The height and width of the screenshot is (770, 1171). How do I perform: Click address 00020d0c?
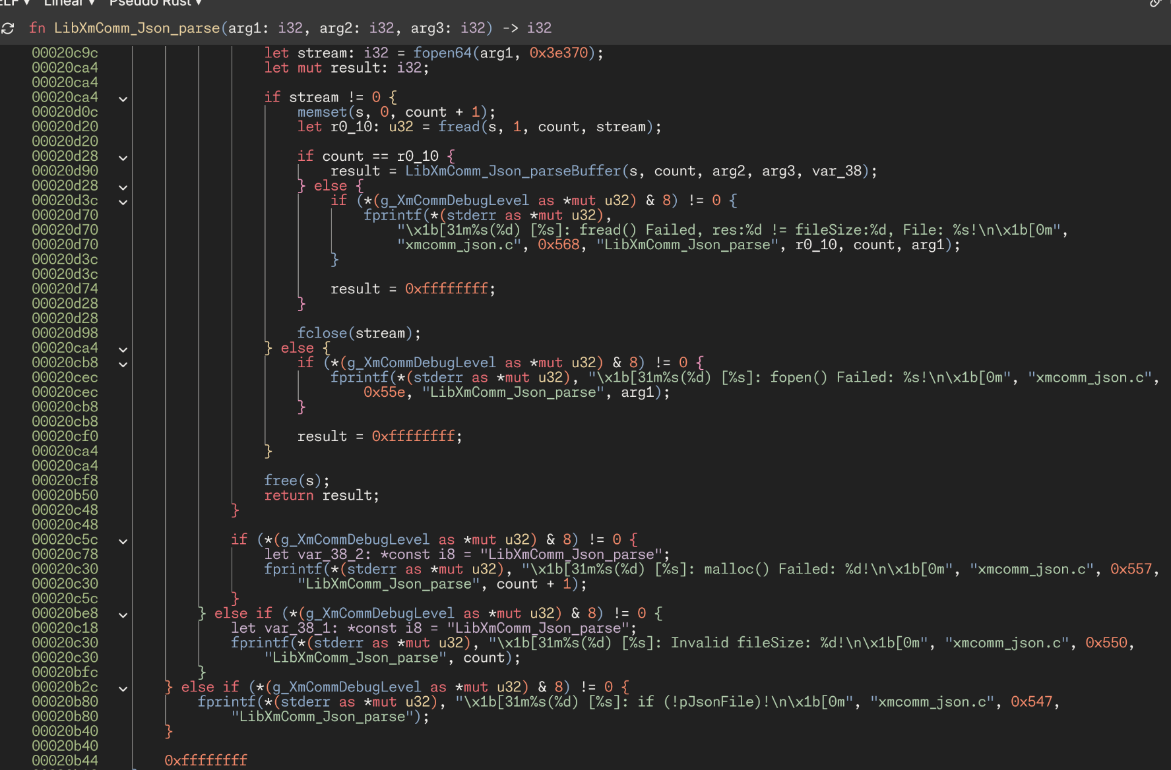pyautogui.click(x=65, y=112)
